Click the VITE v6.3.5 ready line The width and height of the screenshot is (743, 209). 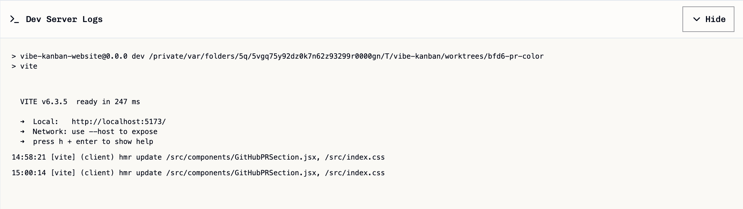coord(80,102)
